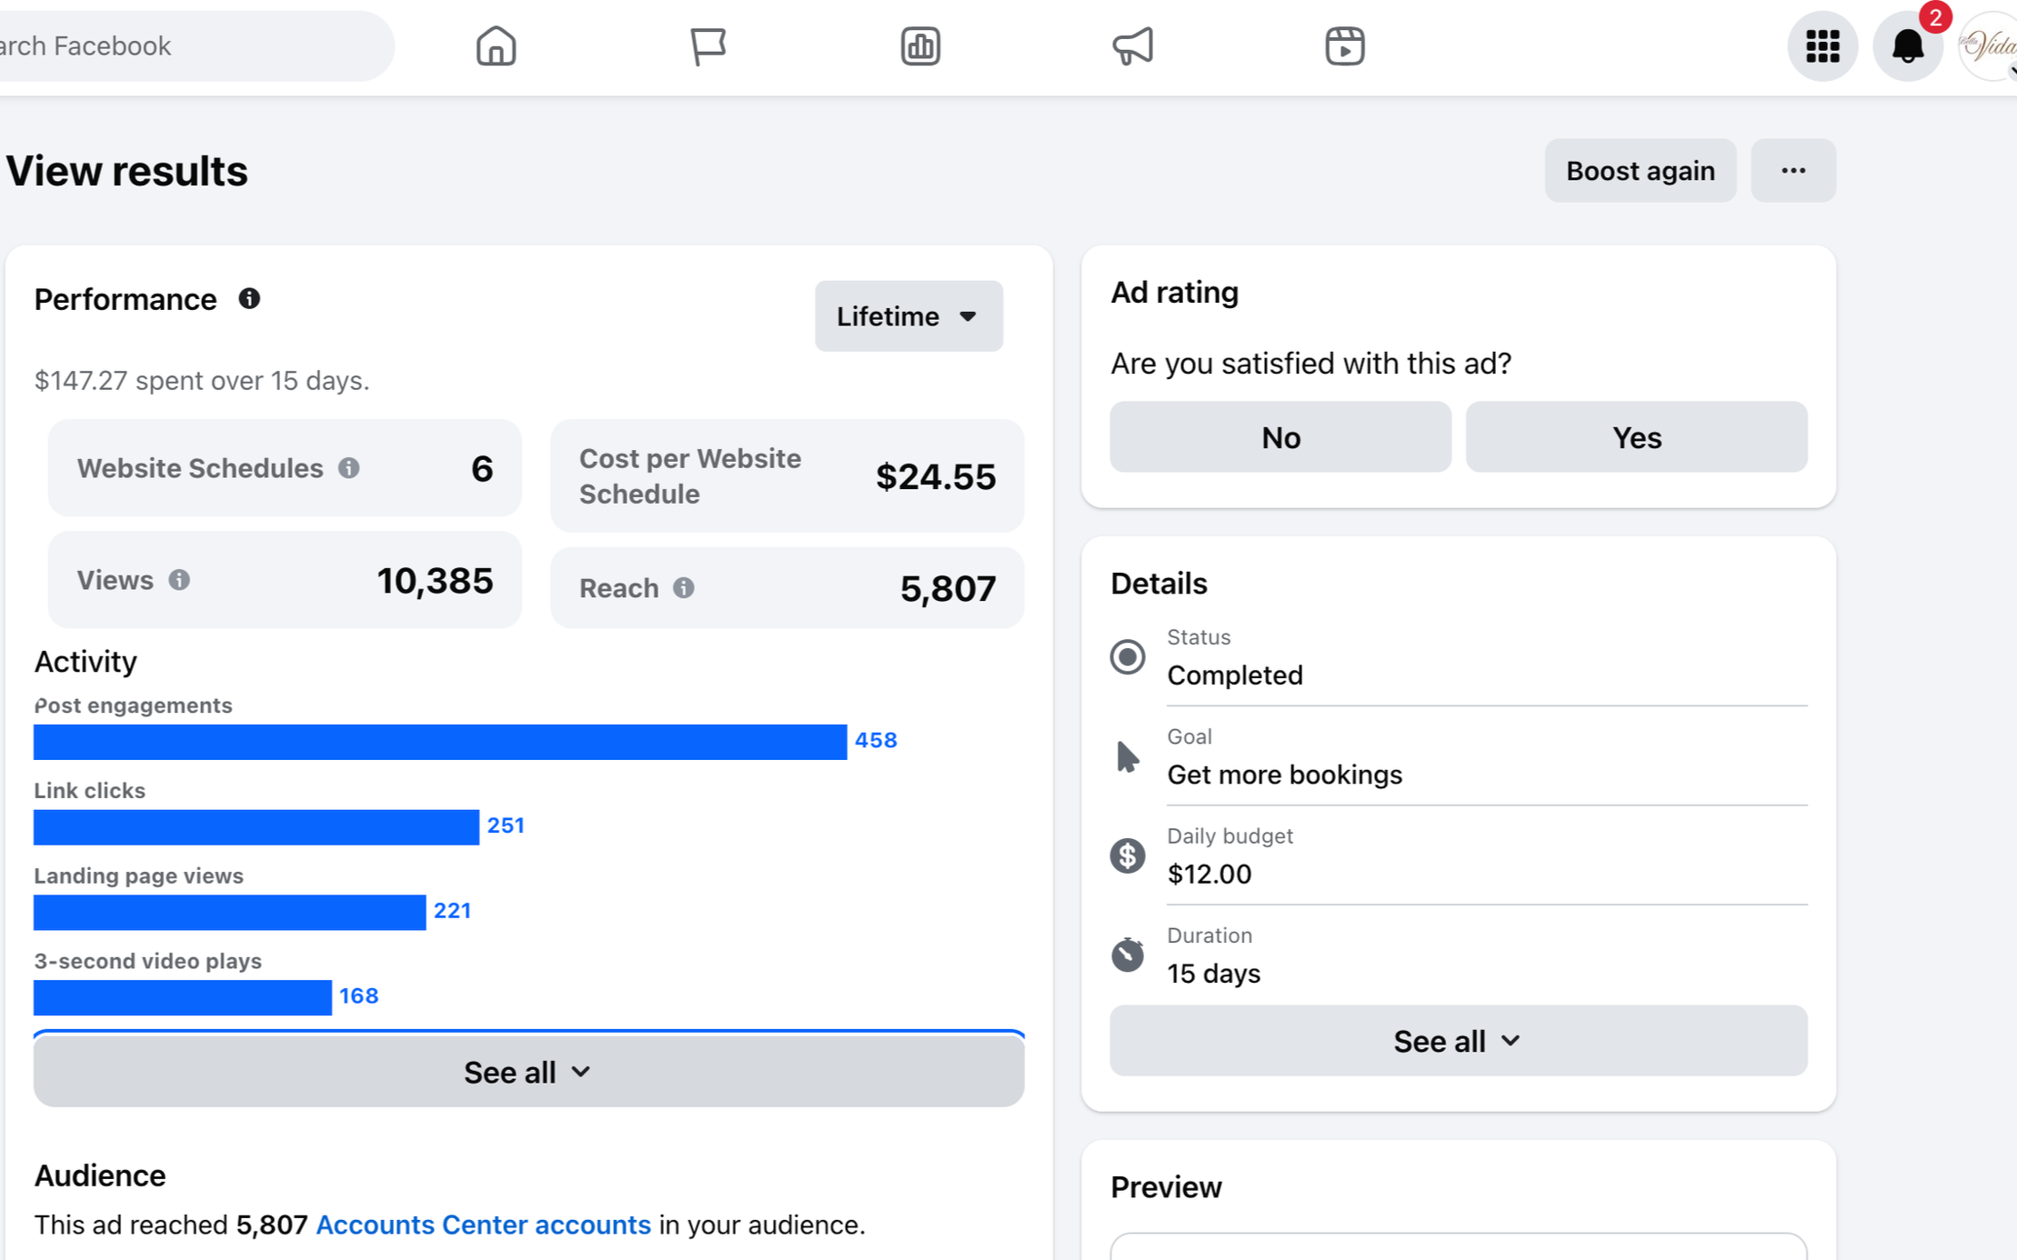Answer Yes to ad satisfaction
The width and height of the screenshot is (2017, 1260).
[x=1636, y=436]
